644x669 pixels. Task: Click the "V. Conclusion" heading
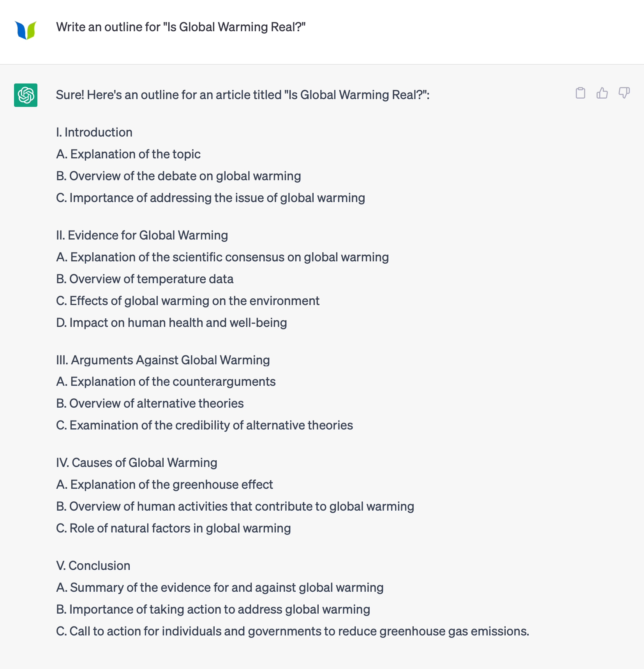pos(93,566)
